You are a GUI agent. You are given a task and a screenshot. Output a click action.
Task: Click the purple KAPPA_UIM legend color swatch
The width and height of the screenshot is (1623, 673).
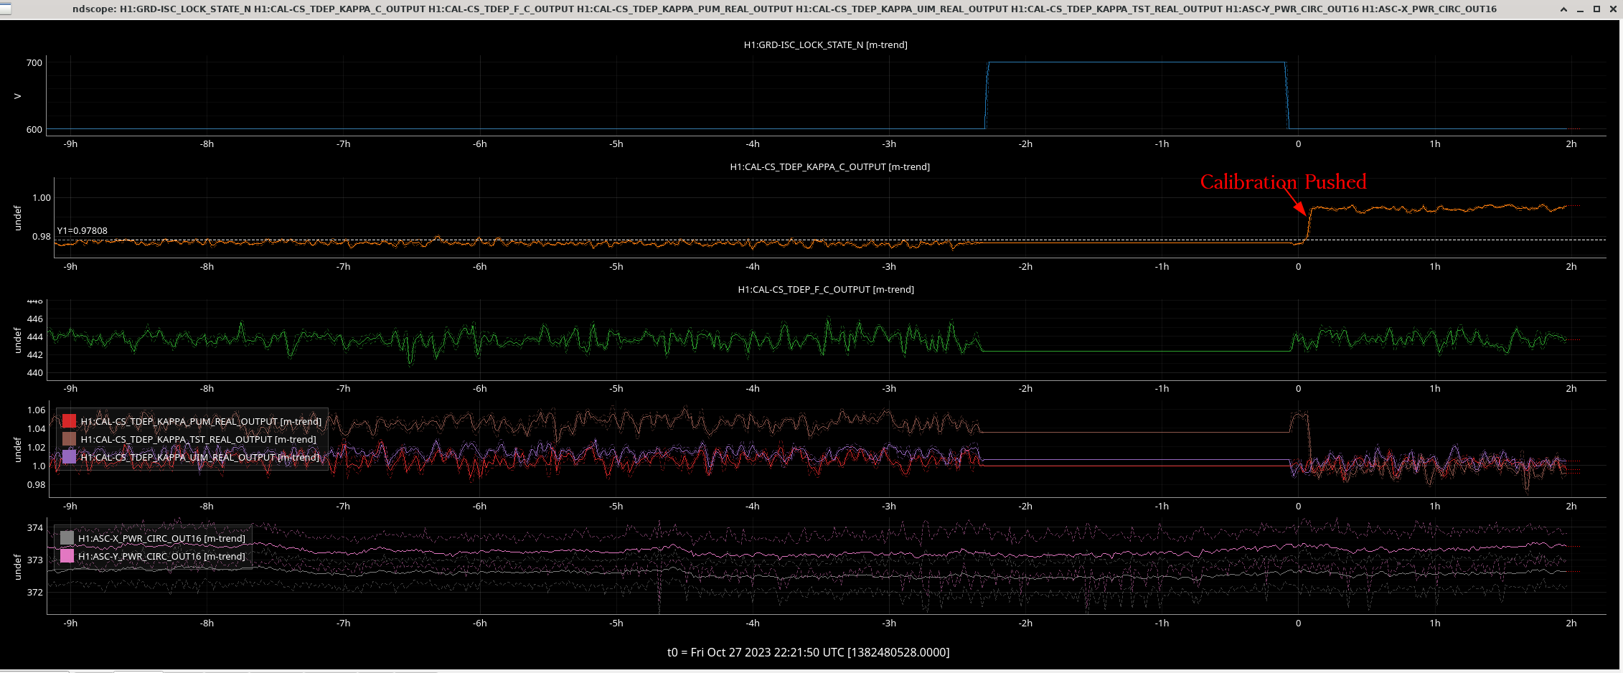pos(69,457)
